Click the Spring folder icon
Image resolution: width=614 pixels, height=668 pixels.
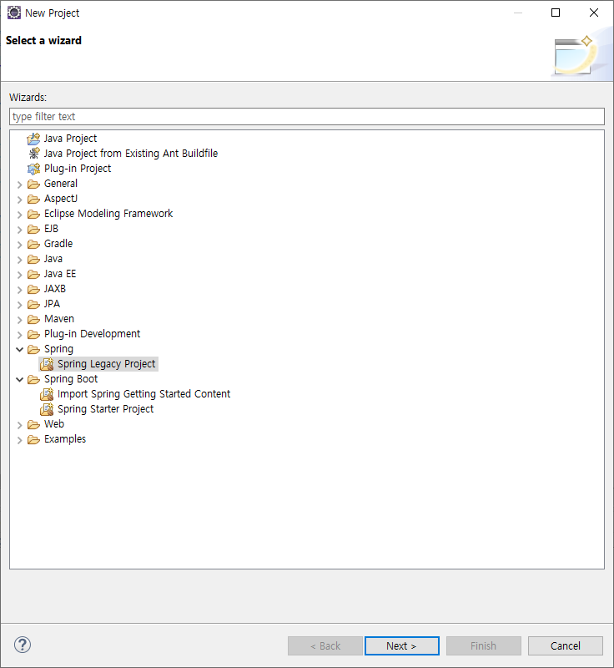pyautogui.click(x=33, y=349)
